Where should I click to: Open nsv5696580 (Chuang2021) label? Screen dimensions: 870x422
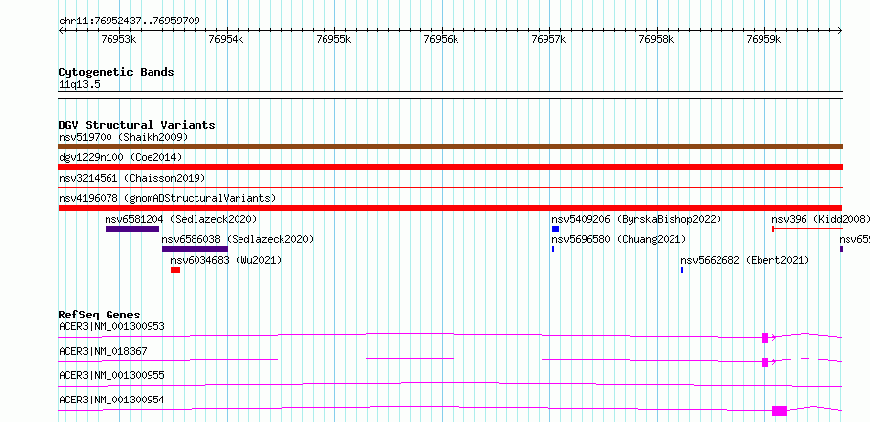click(x=619, y=239)
